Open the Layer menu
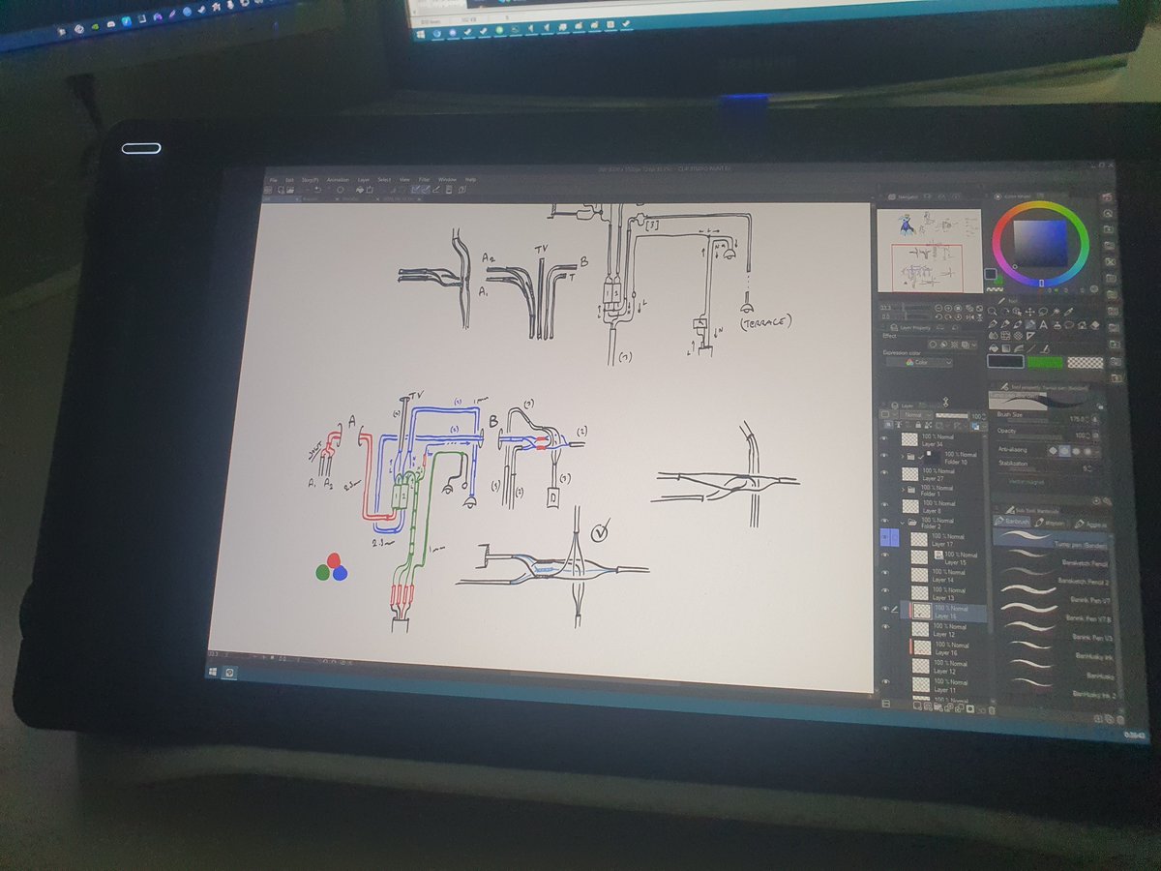Image resolution: width=1161 pixels, height=871 pixels. point(364,180)
